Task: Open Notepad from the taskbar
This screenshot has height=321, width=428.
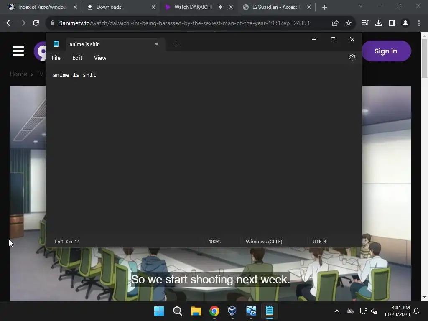Action: tap(270, 311)
